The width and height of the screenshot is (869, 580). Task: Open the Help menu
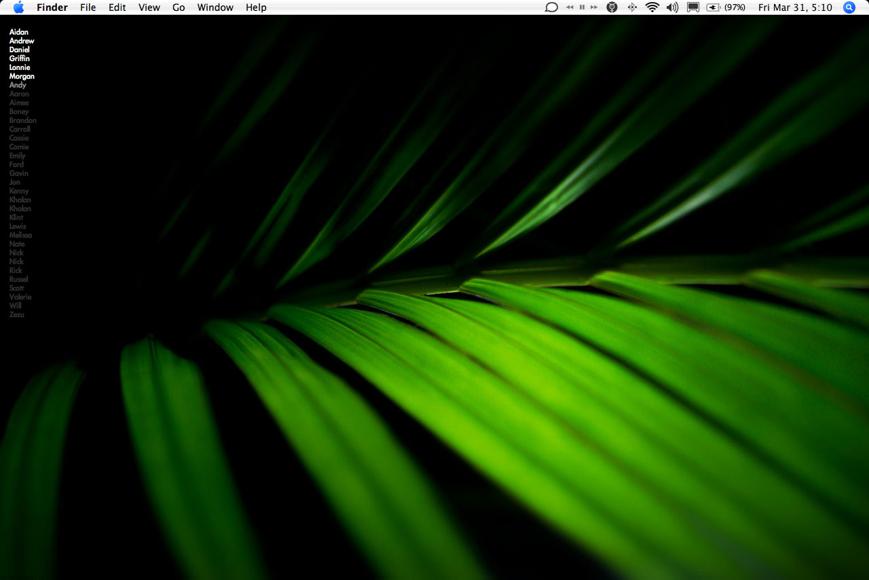pyautogui.click(x=256, y=7)
